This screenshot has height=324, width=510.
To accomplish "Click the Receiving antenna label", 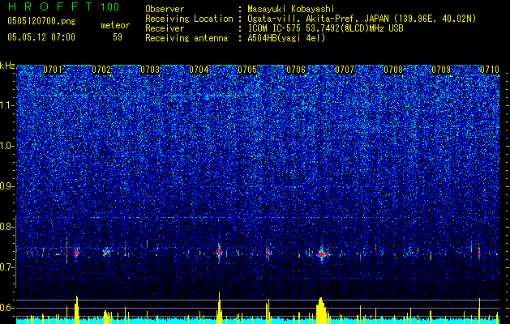I will (x=186, y=38).
